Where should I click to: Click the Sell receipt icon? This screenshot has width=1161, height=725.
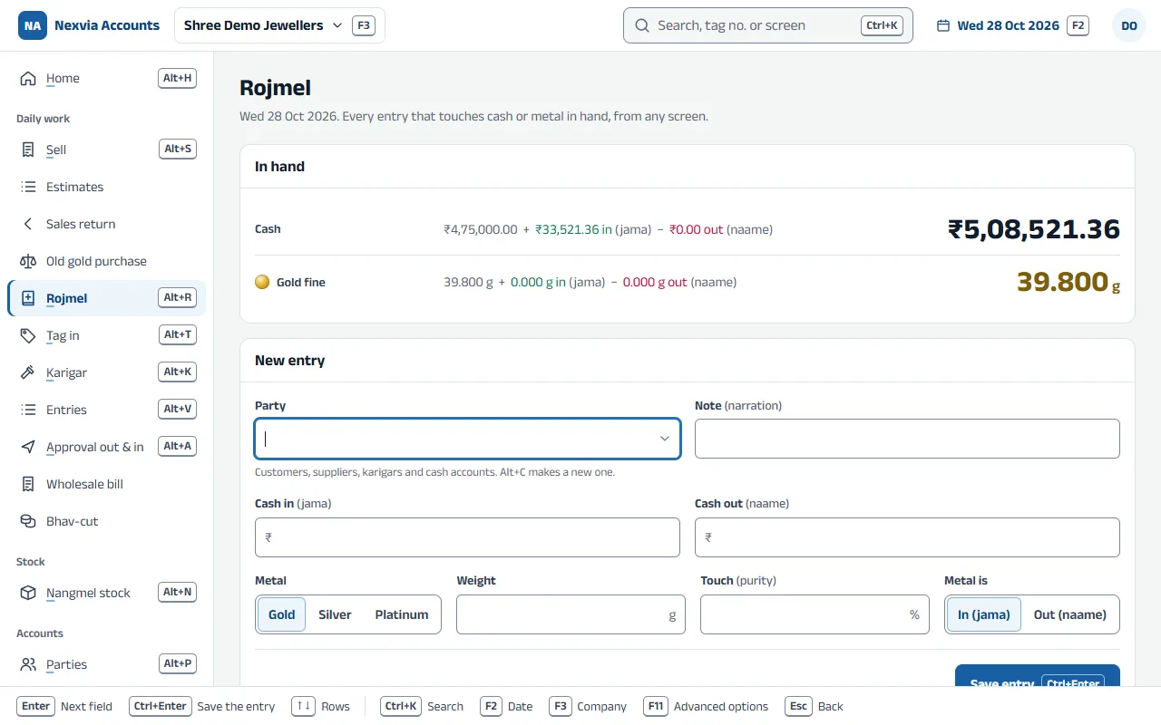[28, 150]
